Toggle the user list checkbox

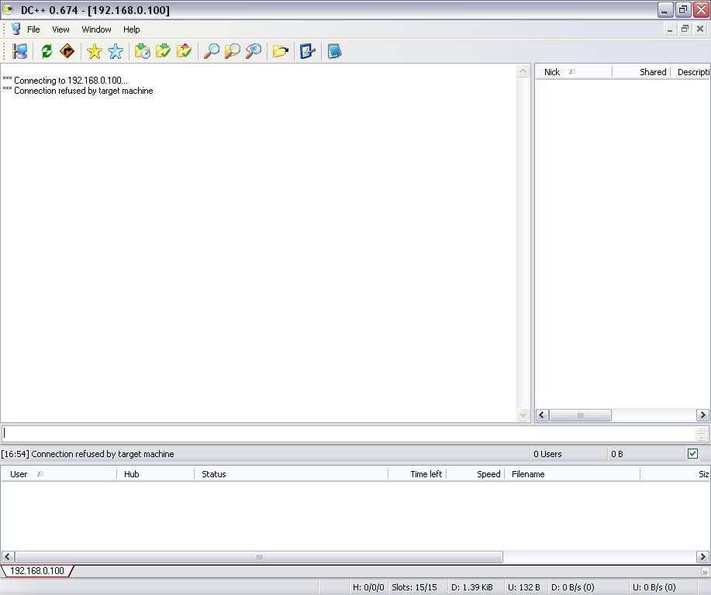[x=692, y=454]
